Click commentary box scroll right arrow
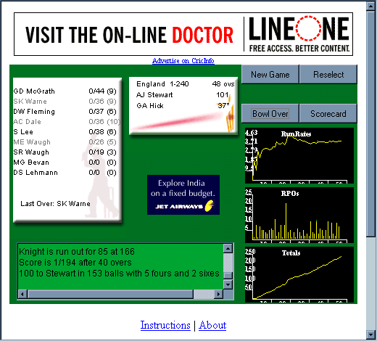This screenshot has width=377, height=341. click(x=219, y=294)
